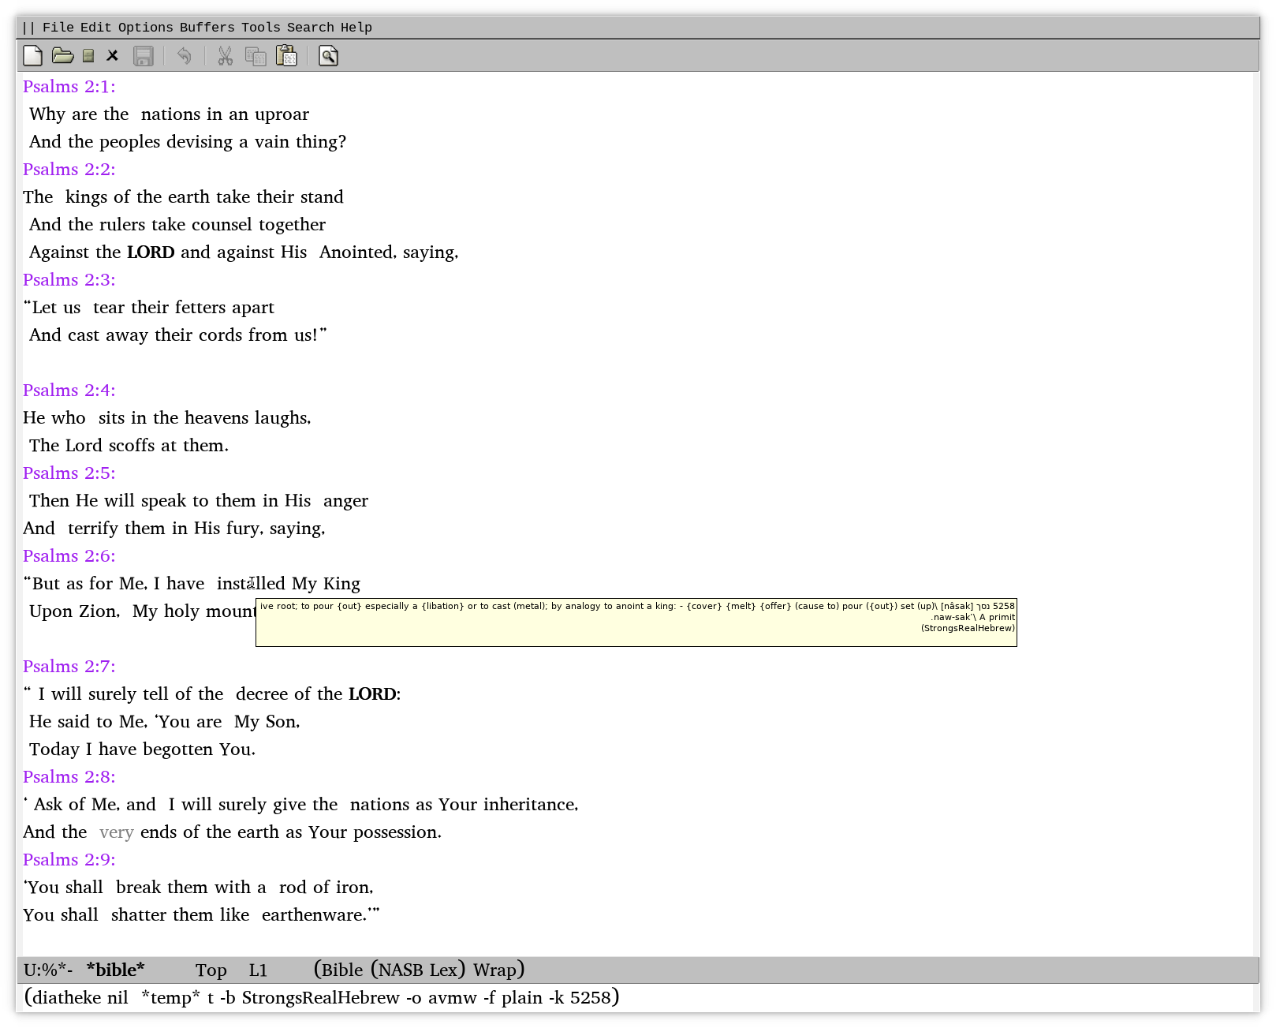Click the Save buffer floppy icon

[143, 56]
